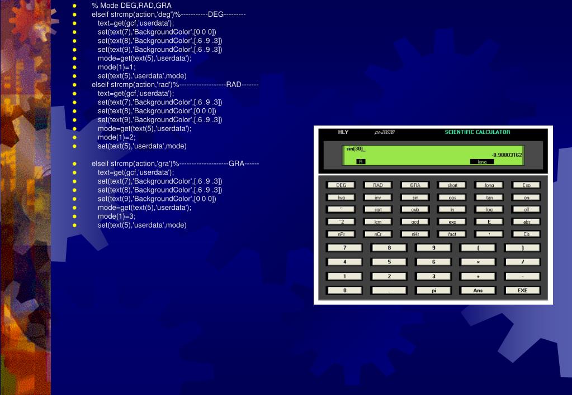Click the Ans button
The height and width of the screenshot is (395, 572).
[478, 291]
